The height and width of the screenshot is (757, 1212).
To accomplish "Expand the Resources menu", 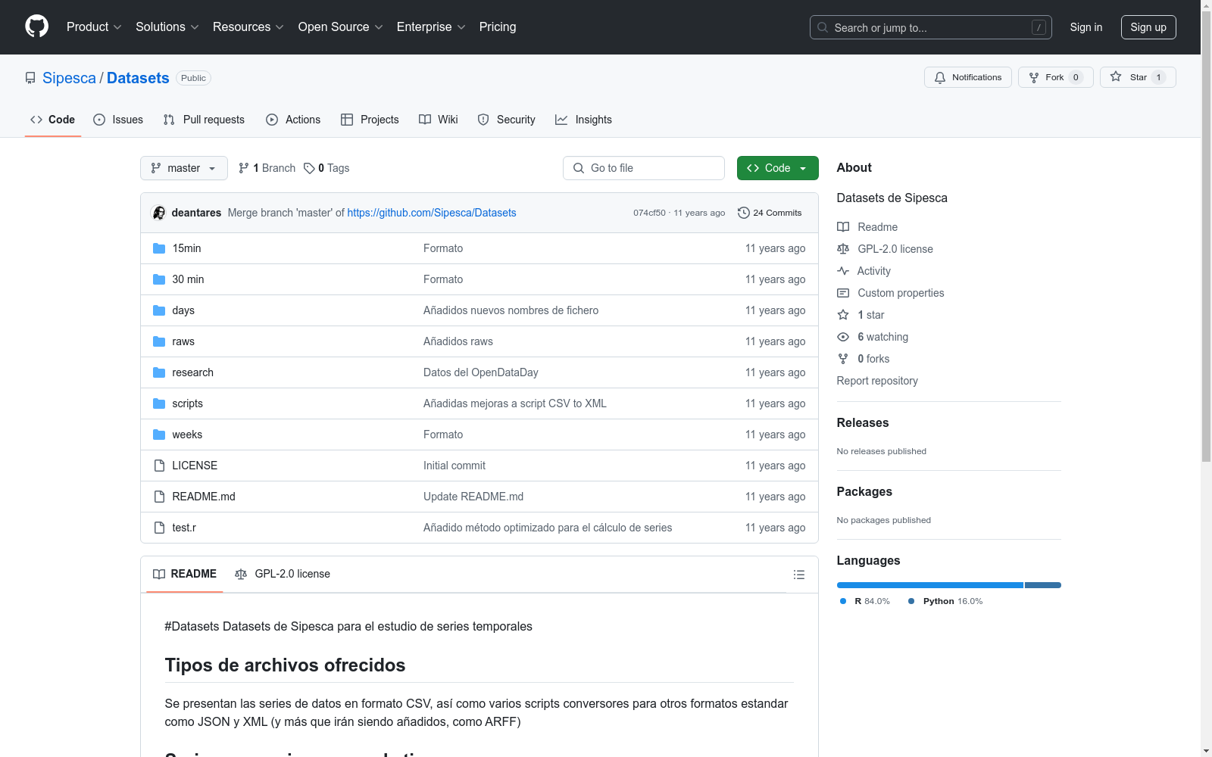I will (x=248, y=26).
